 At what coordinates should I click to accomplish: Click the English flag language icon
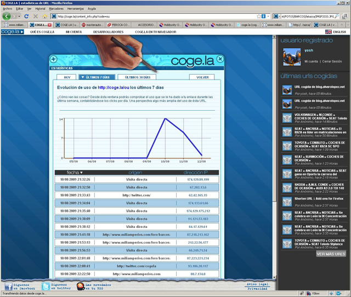click(x=329, y=32)
